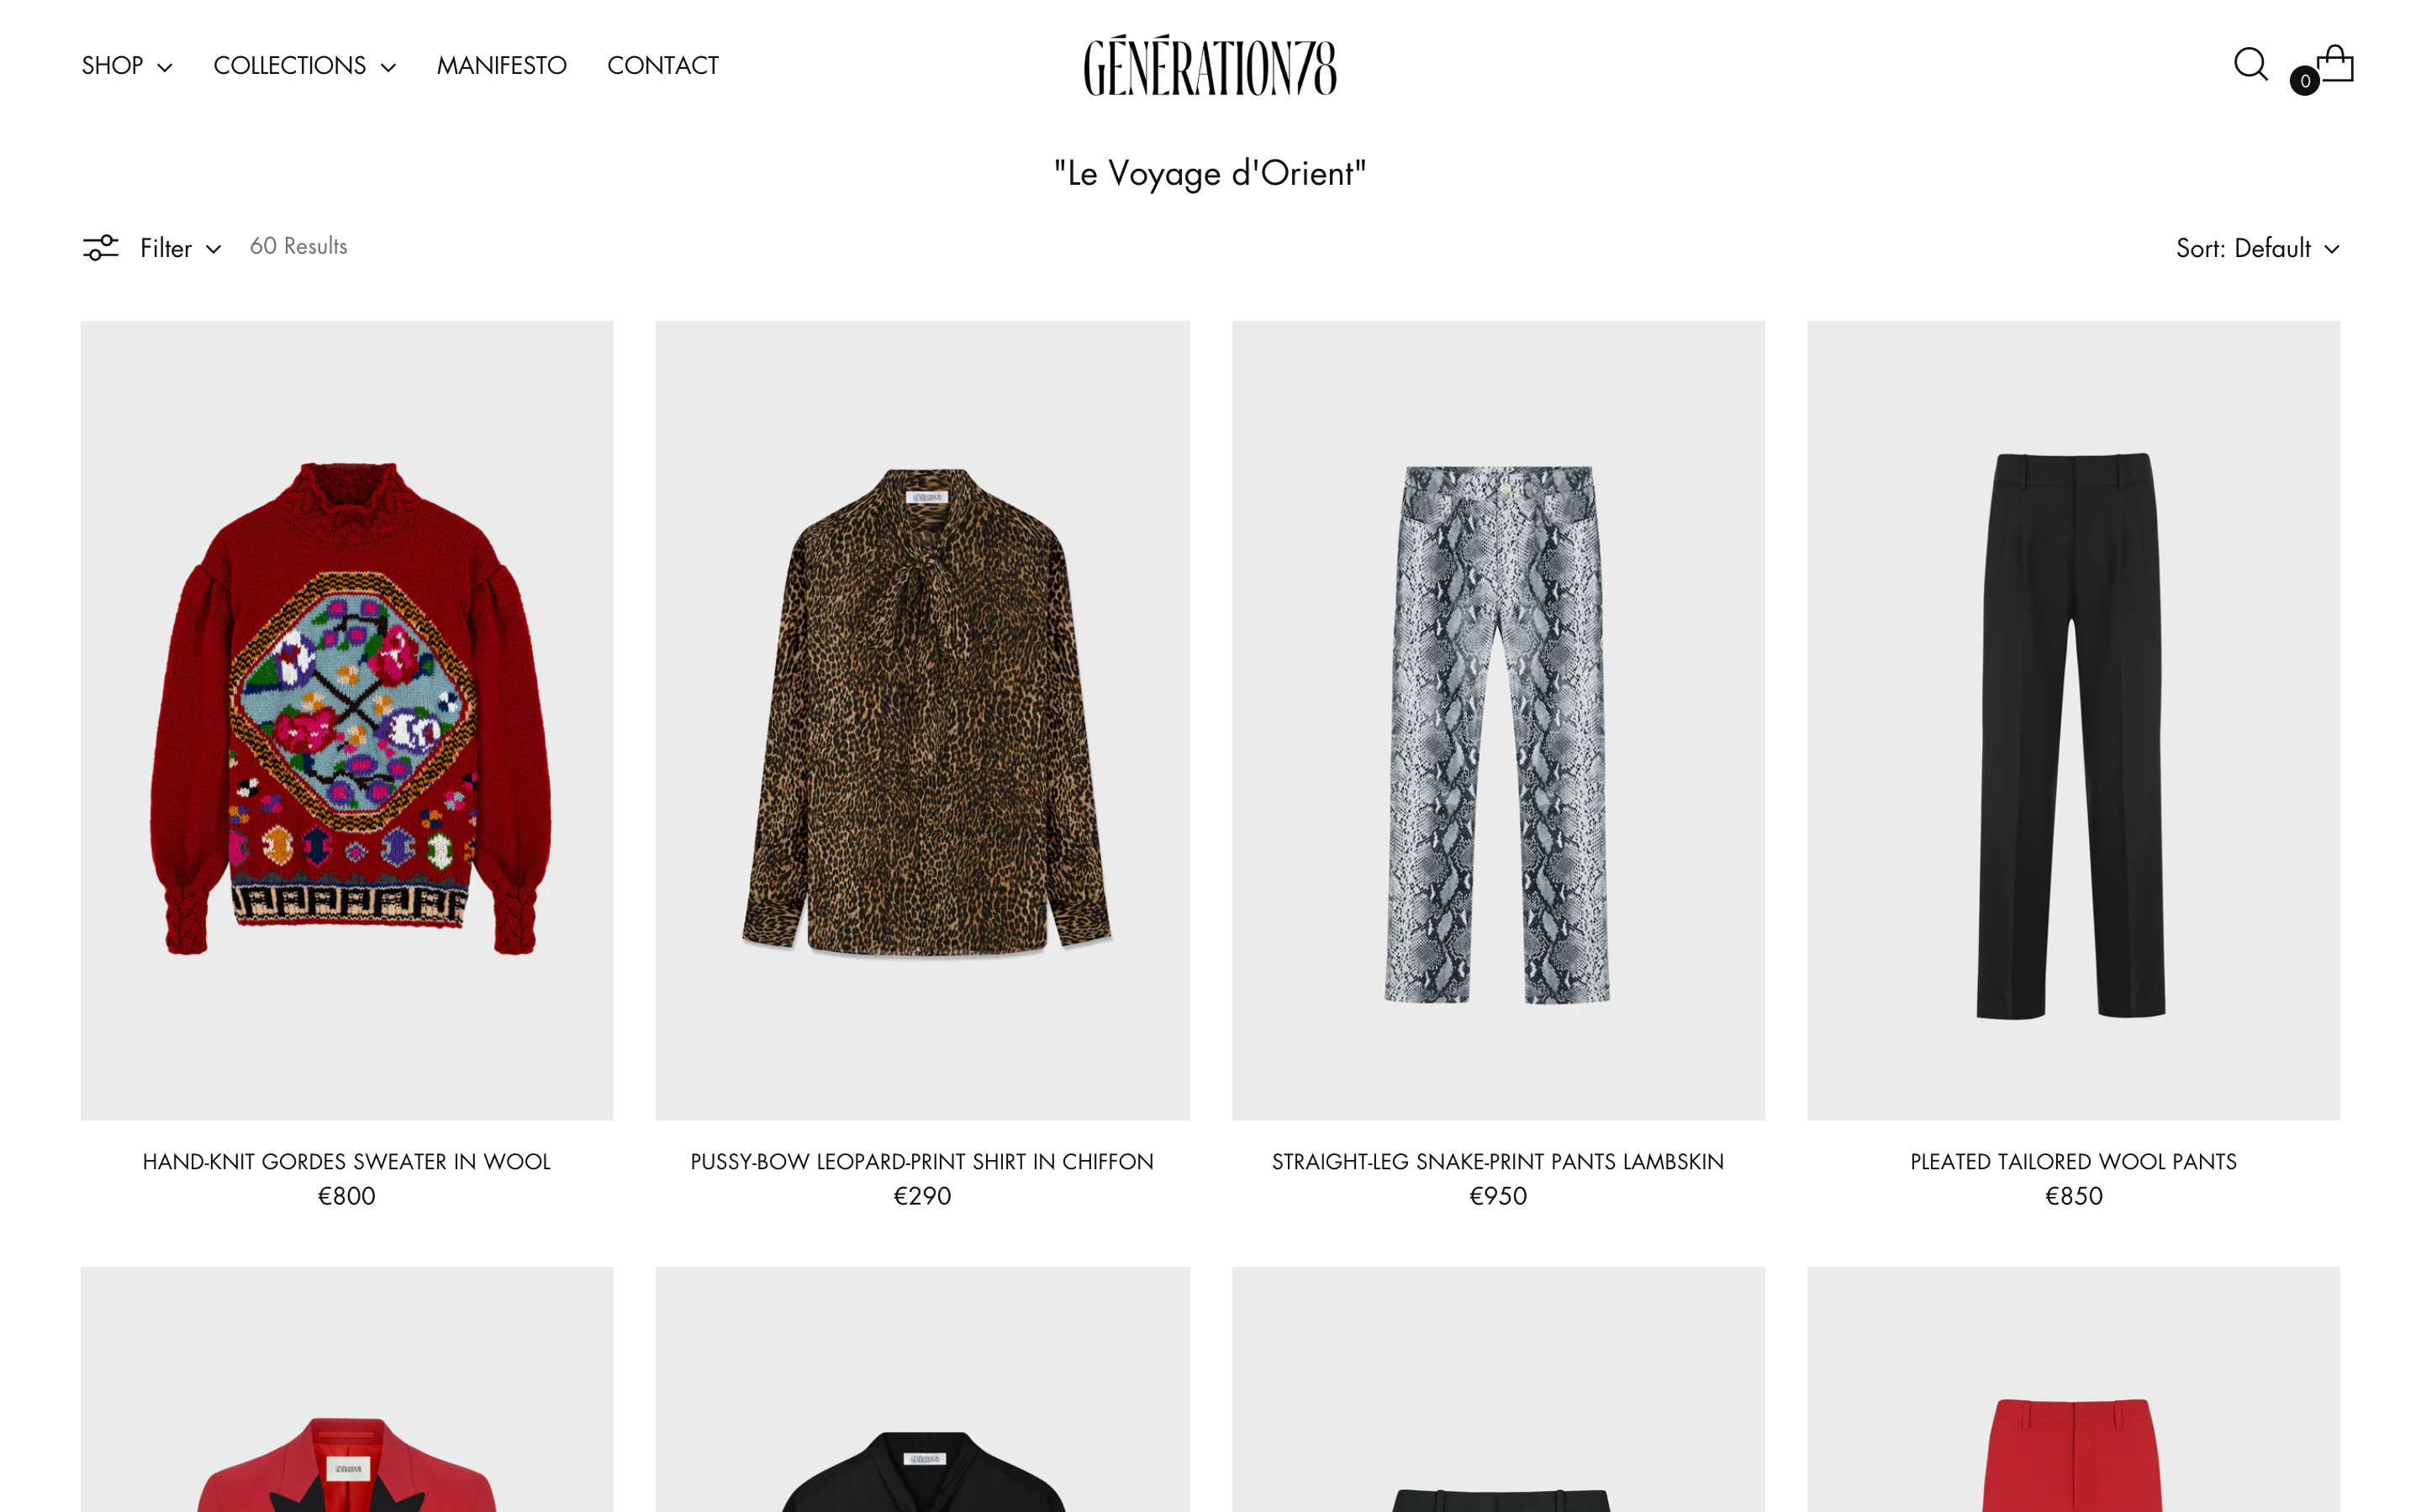Screen dimensions: 2421x1512
Task: Click the cart count badge showing 0
Action: pos(2304,81)
